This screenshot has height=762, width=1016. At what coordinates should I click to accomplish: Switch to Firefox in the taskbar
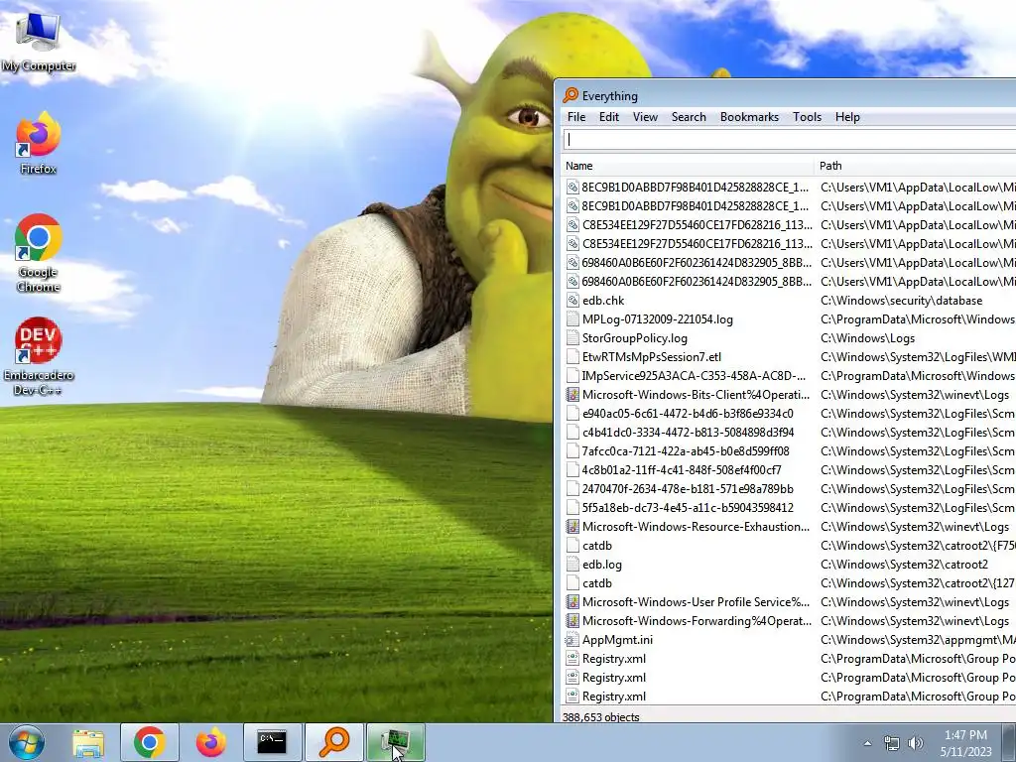tap(211, 742)
